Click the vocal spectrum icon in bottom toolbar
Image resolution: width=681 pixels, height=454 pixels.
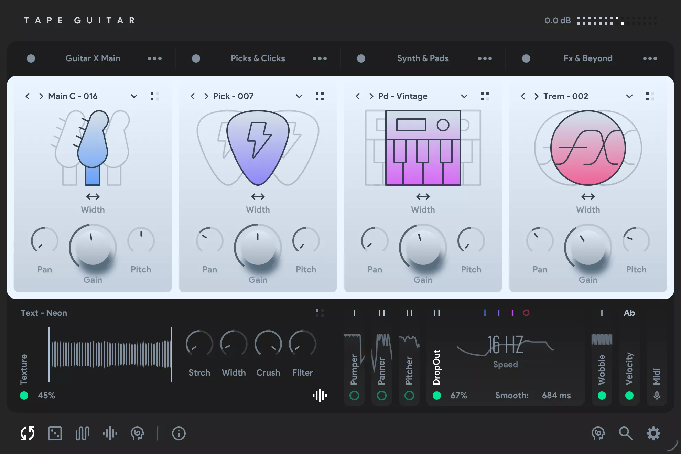coord(109,433)
